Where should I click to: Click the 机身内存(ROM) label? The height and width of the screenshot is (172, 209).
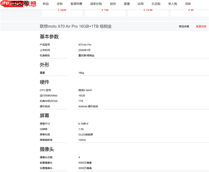49,101
